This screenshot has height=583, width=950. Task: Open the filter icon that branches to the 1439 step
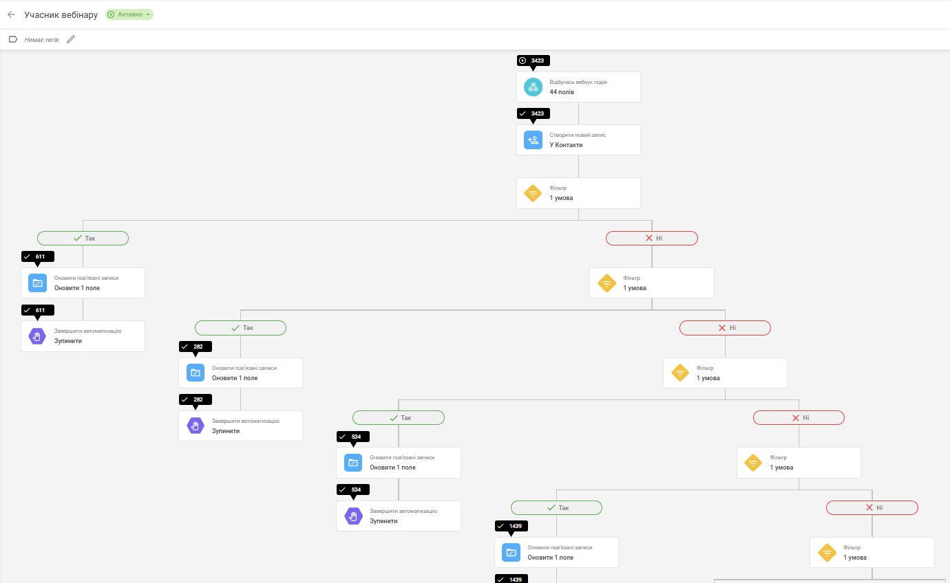[x=753, y=463]
